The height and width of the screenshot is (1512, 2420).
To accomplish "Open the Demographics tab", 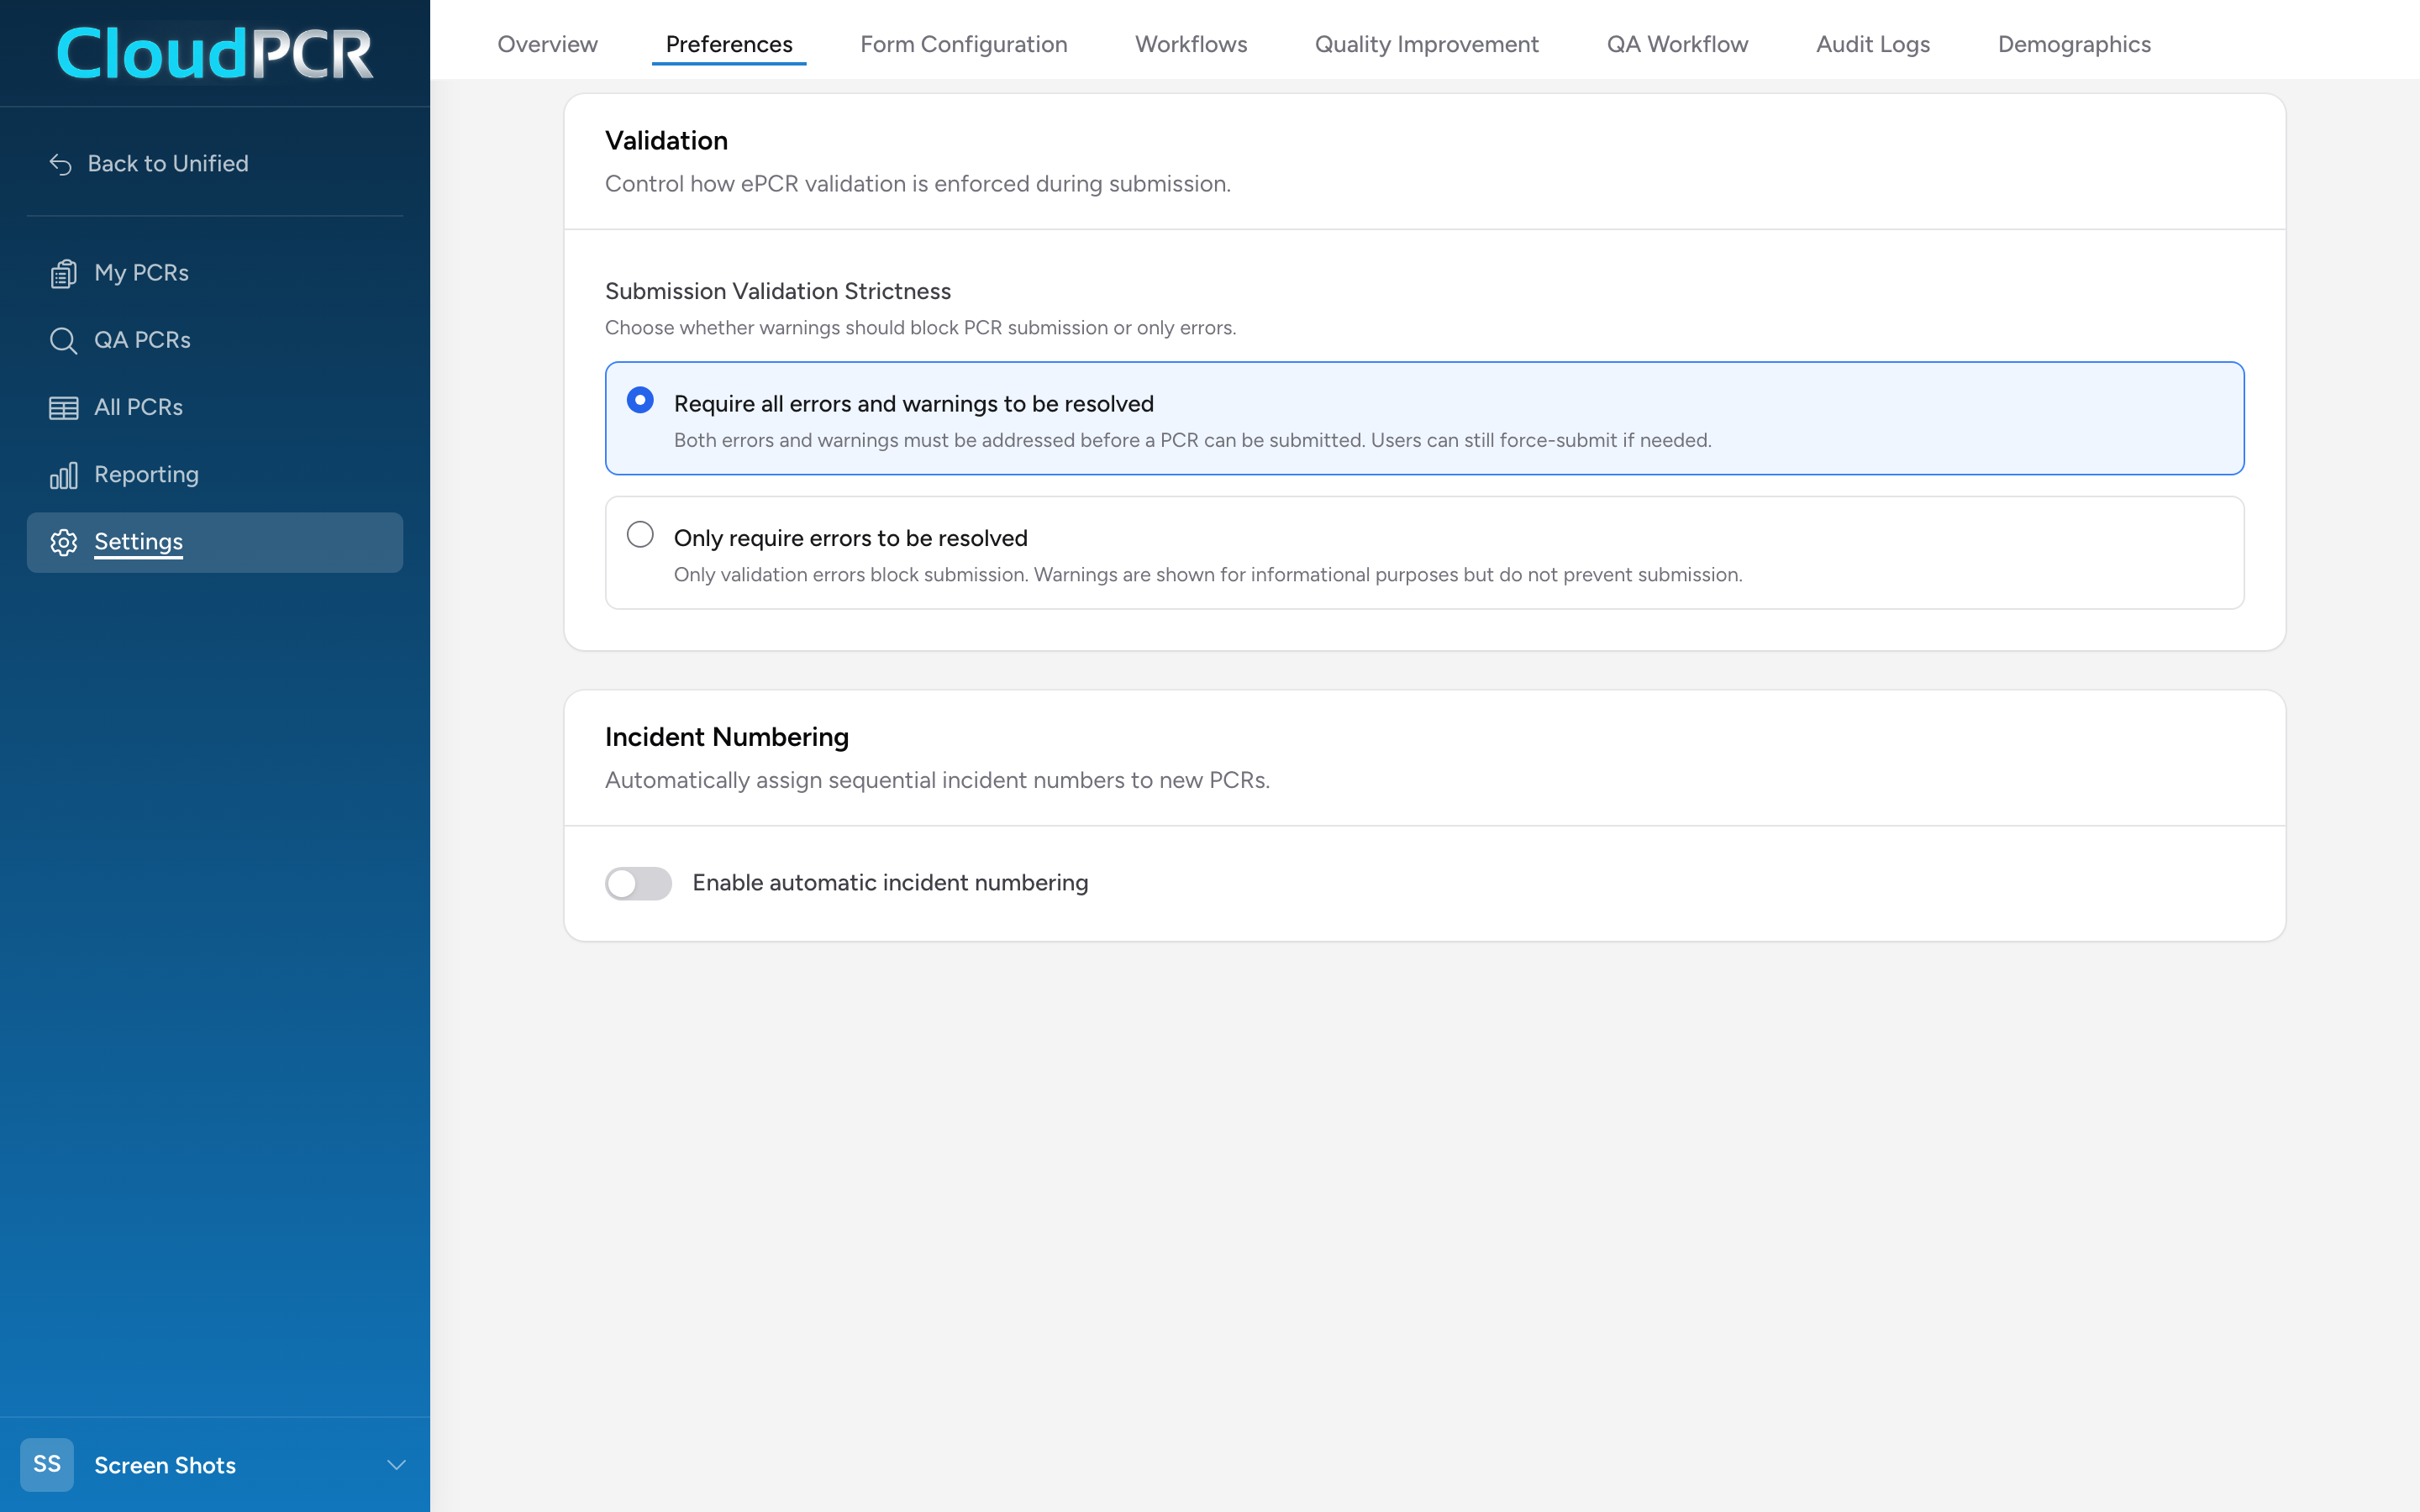I will coord(2074,44).
